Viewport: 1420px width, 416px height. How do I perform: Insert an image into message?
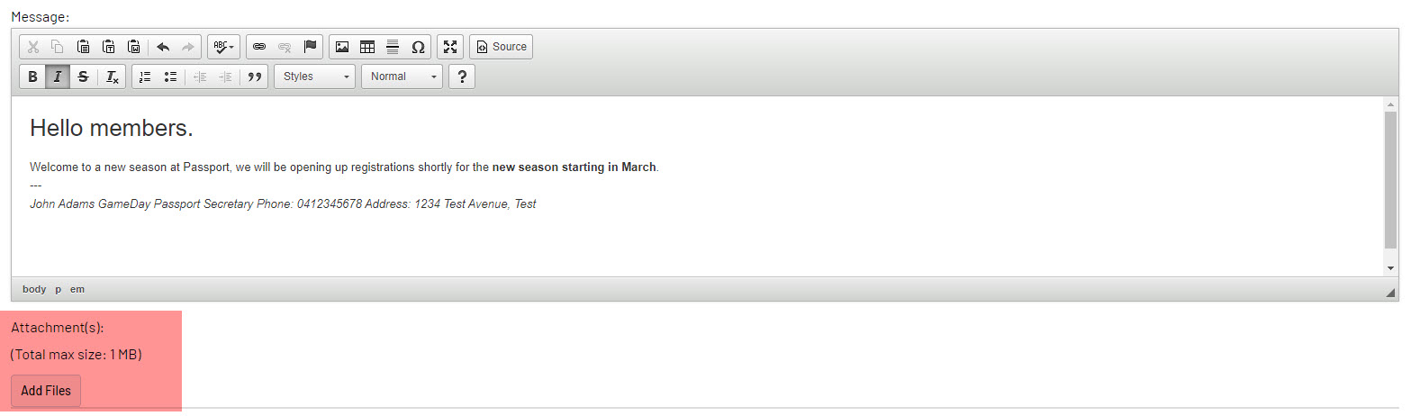(x=342, y=47)
